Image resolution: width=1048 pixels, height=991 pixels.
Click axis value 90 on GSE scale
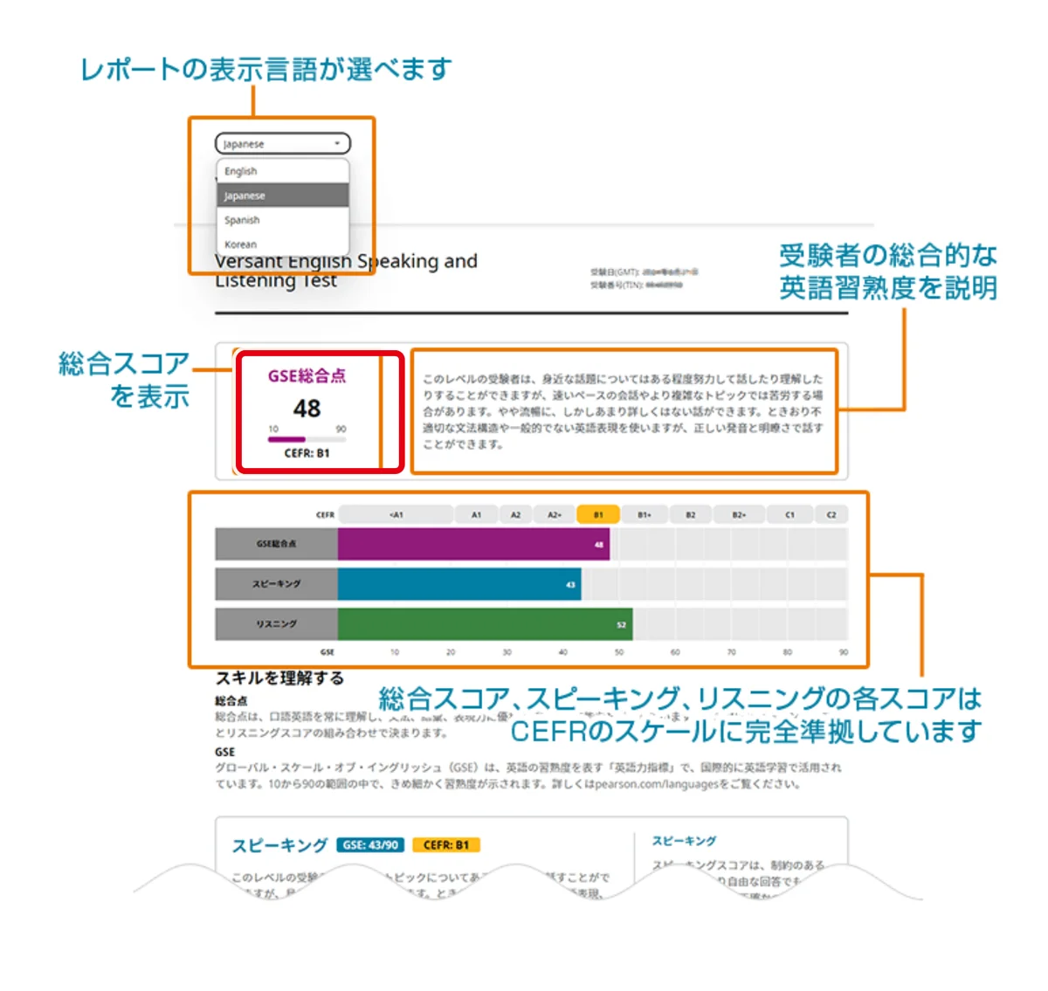click(x=844, y=652)
